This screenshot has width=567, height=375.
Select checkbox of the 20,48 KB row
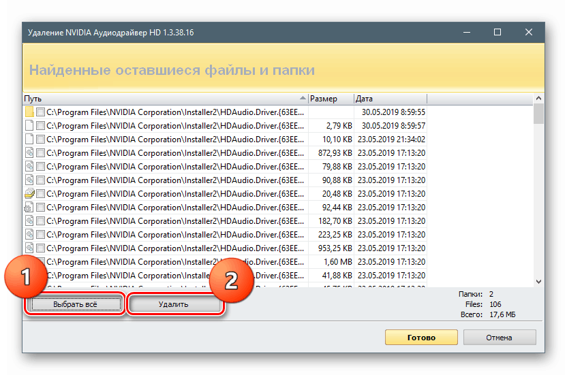[40, 194]
